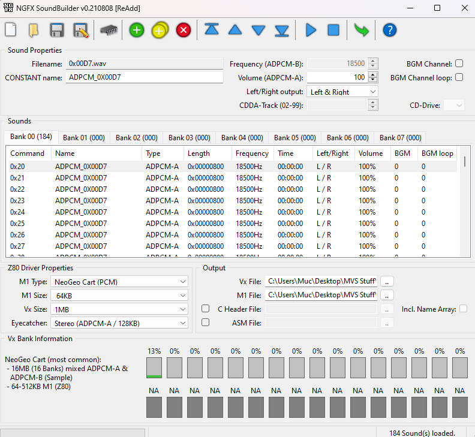Screen dimensions: 475x437
Task: Remove selected sound with red X icon
Action: click(x=184, y=30)
